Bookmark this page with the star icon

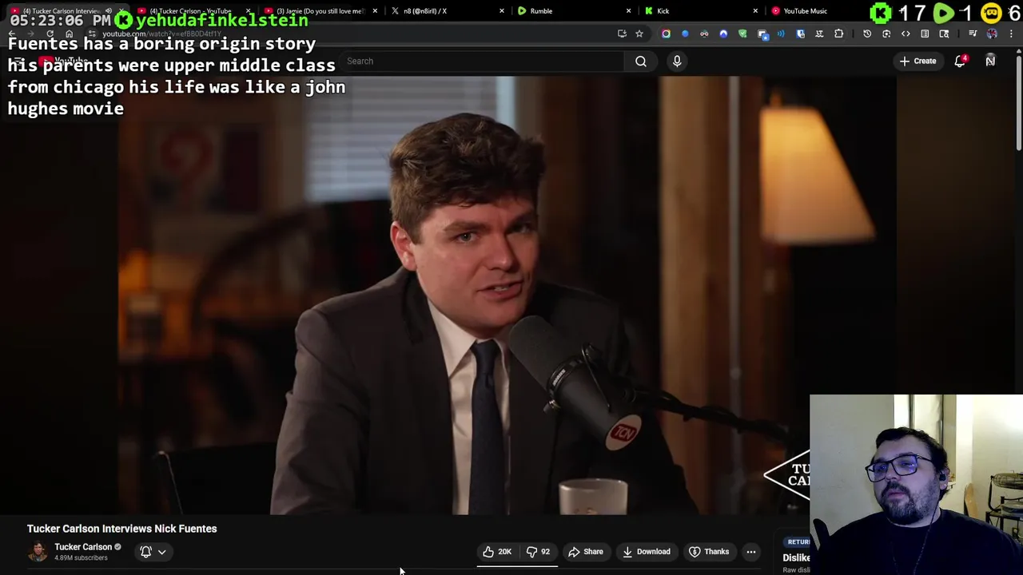639,34
